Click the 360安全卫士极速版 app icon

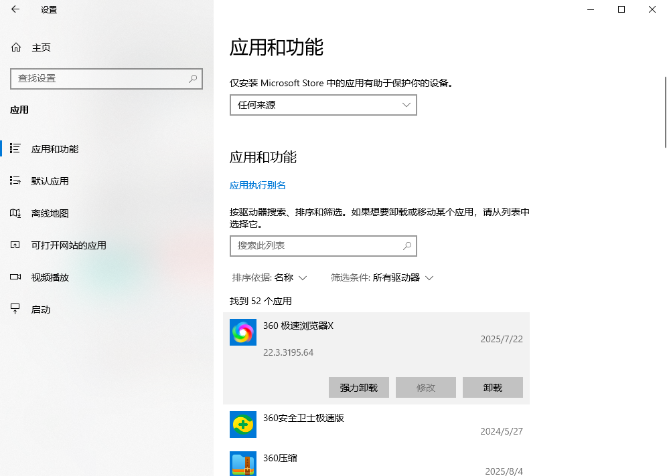[242, 424]
